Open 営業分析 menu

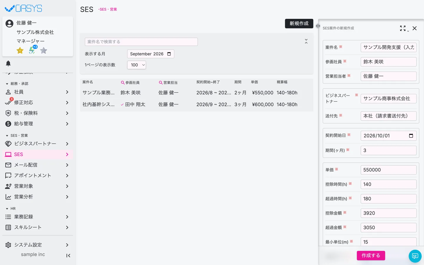pyautogui.click(x=38, y=197)
